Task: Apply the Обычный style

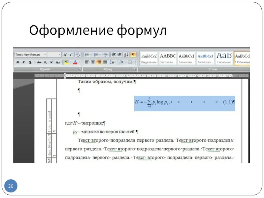Action: click(x=242, y=58)
